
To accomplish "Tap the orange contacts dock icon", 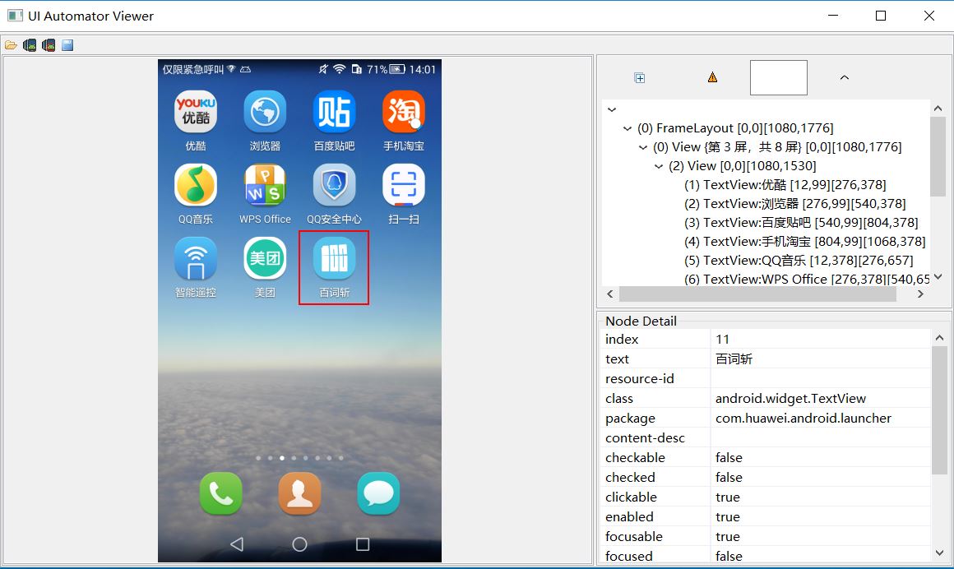I will (x=299, y=493).
